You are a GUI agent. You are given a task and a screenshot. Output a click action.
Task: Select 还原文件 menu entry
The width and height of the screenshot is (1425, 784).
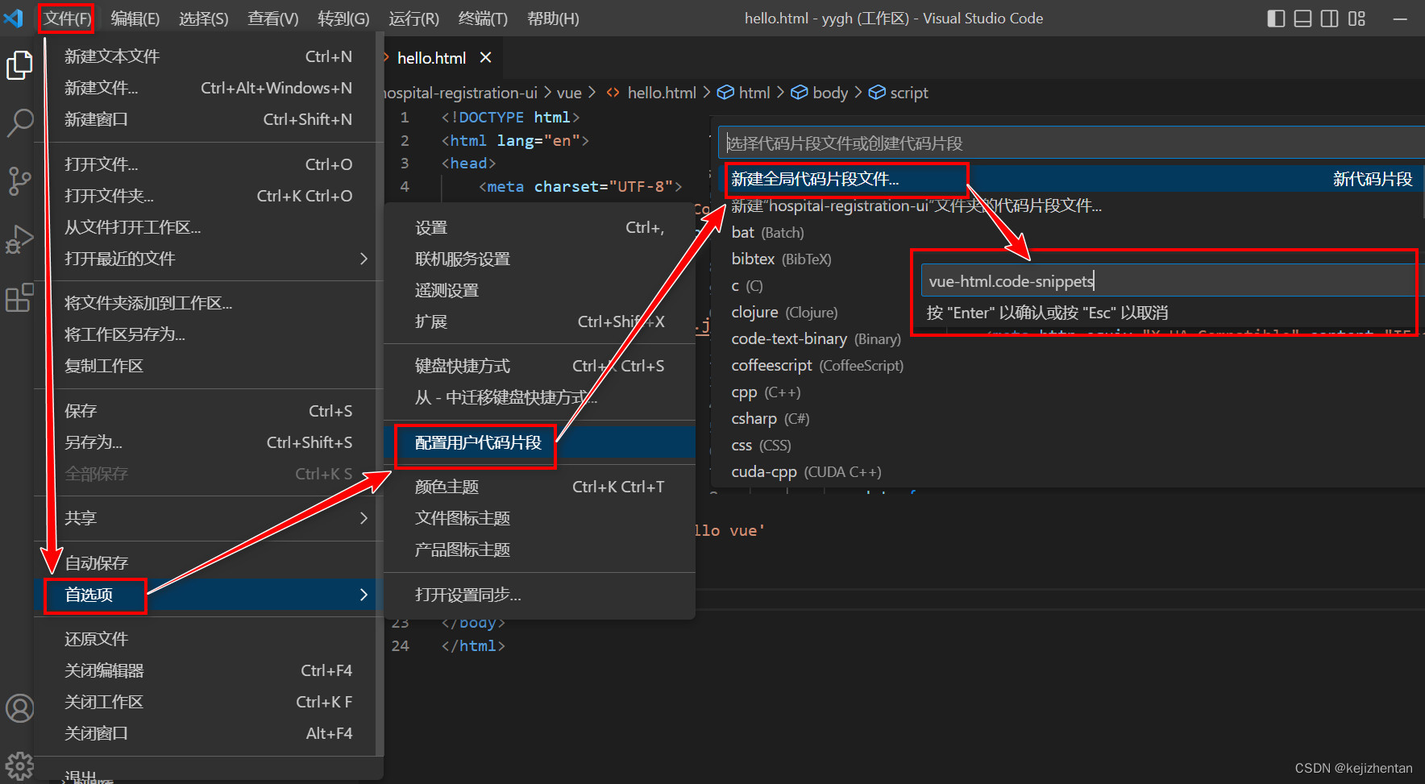208,639
